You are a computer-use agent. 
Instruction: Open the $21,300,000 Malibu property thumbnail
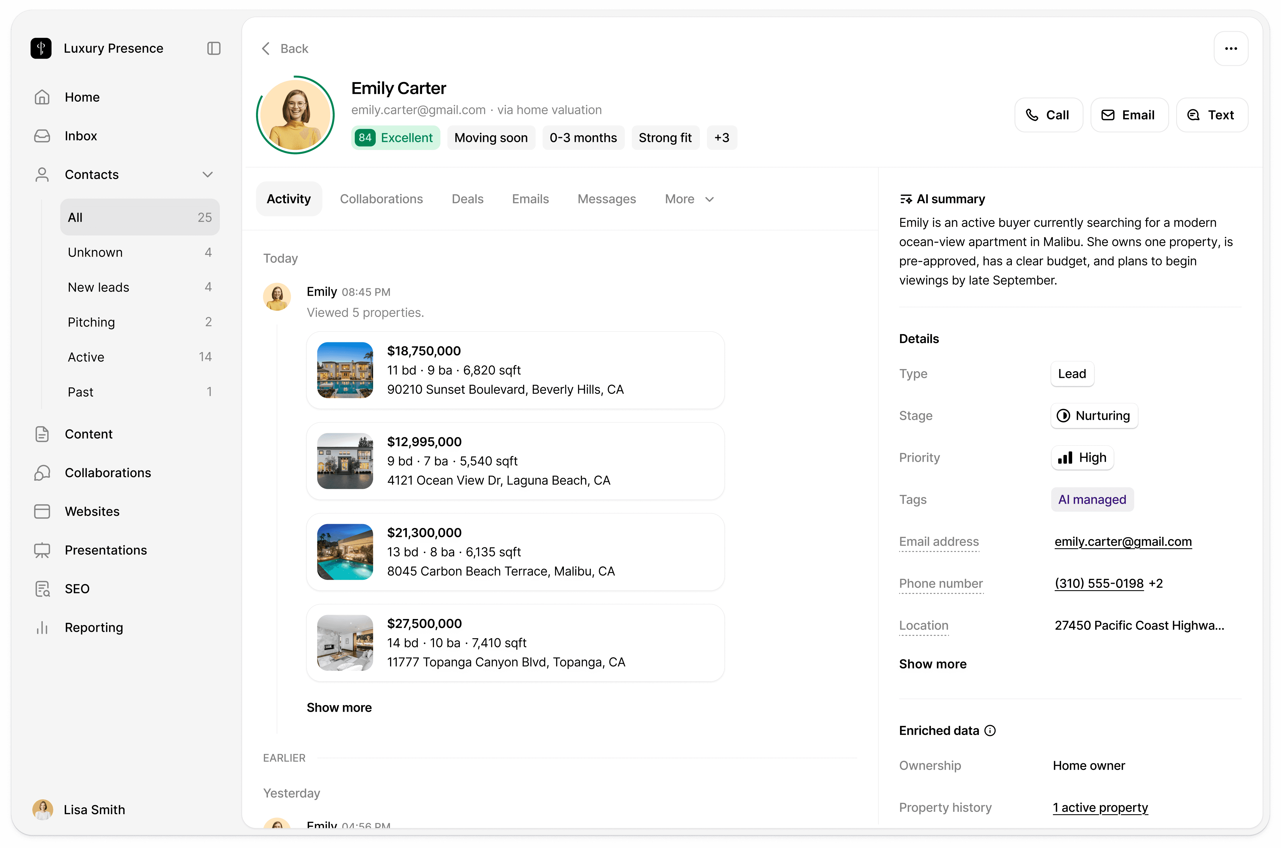(x=345, y=552)
